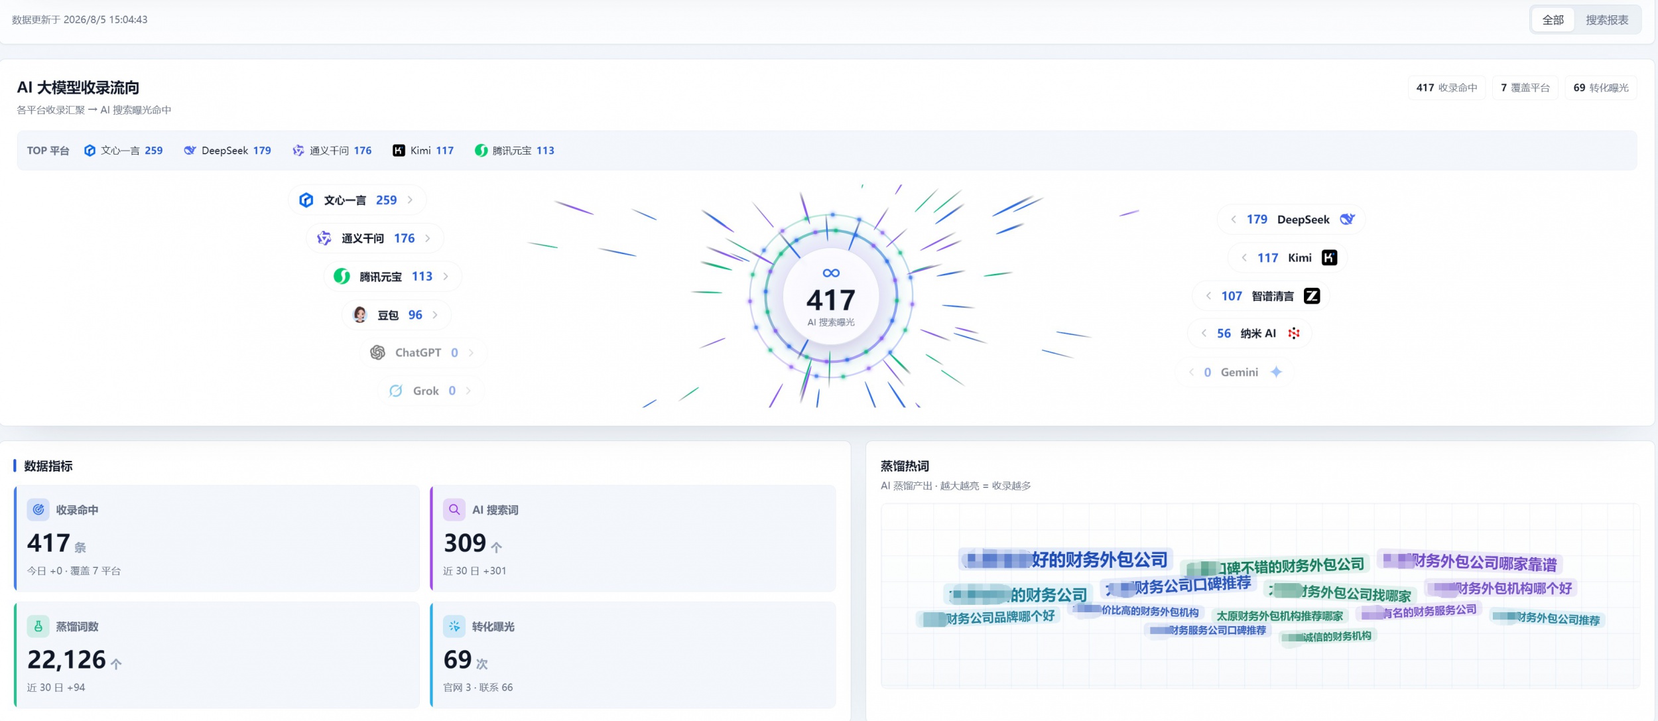Click hot word 诚信的财务机构
This screenshot has width=1658, height=721.
point(1326,637)
